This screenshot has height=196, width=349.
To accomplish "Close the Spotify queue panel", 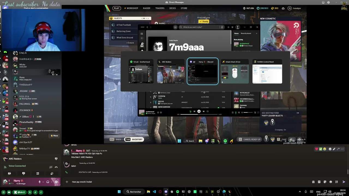I will pos(257,33).
